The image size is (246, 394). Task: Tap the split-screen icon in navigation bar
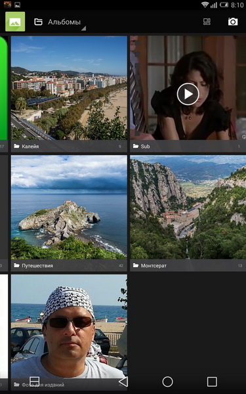[x=35, y=382]
